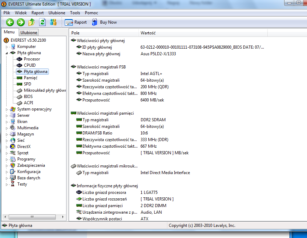Click the Testy hourglass icon
The width and height of the screenshot is (307, 238).
click(x=13, y=184)
